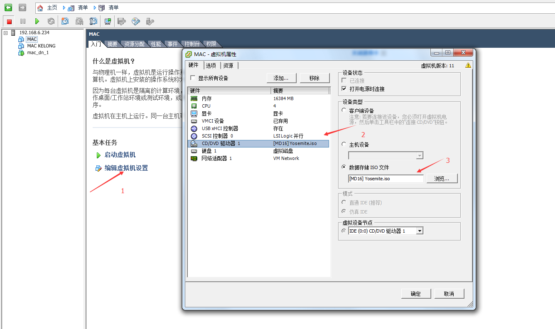Click the disabled 已连接 checkbox

(344, 80)
